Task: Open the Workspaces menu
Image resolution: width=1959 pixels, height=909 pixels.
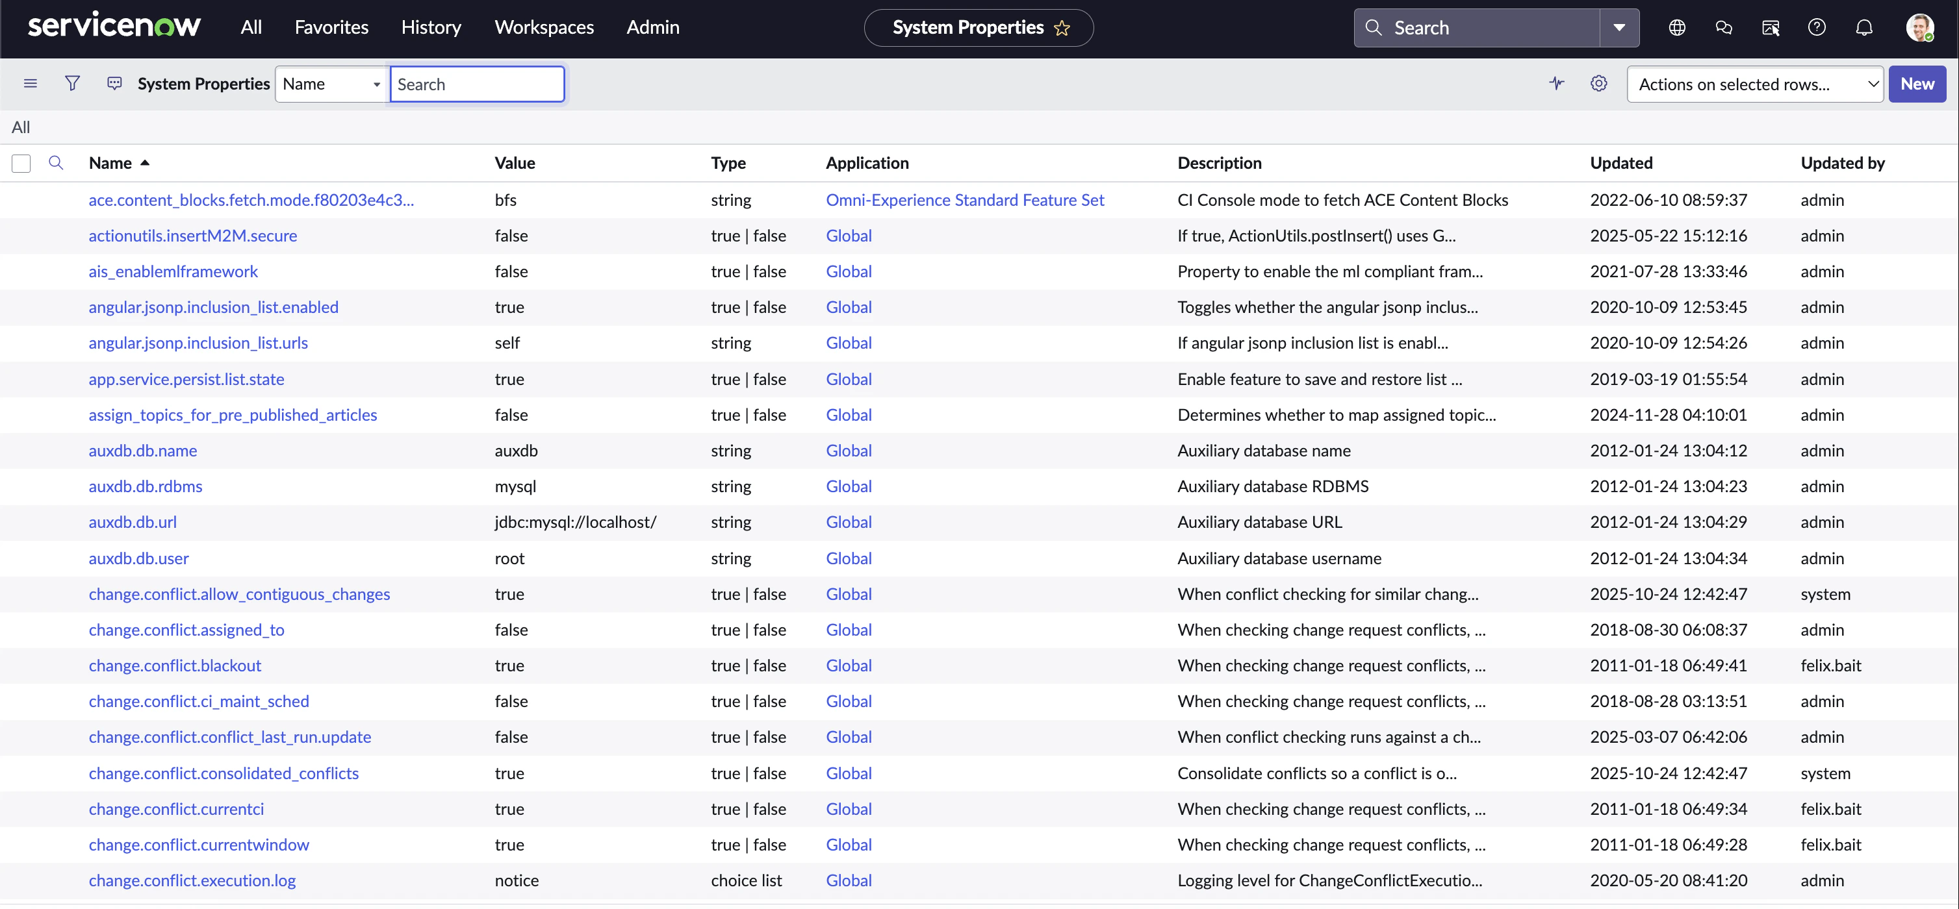Action: [x=544, y=27]
